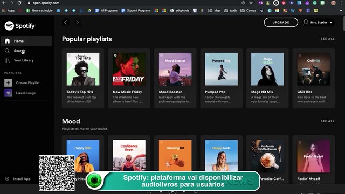The image size is (345, 194).
Task: Click the OneNote extension icon
Action: pyautogui.click(x=260, y=3)
